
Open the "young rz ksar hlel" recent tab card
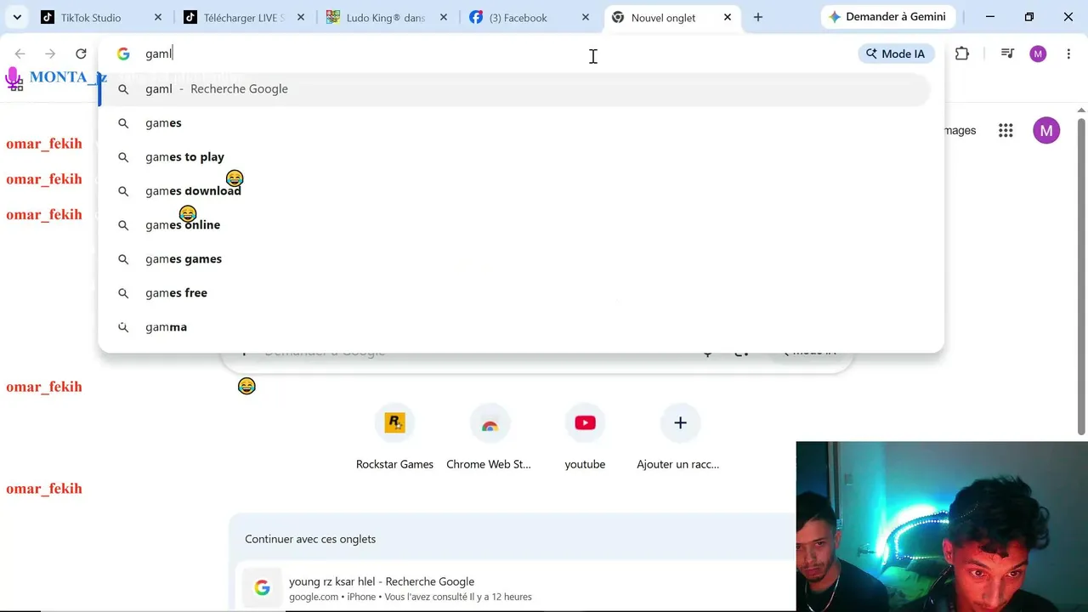[x=516, y=588]
